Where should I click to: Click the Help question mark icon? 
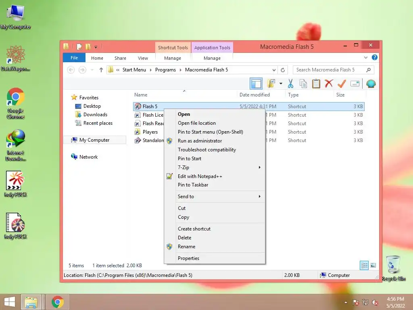pyautogui.click(x=375, y=57)
